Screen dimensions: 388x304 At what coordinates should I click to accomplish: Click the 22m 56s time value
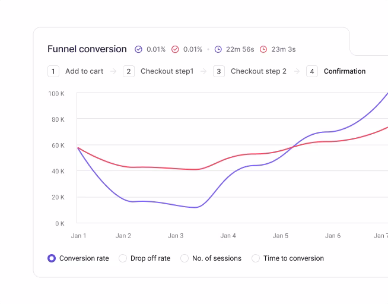[x=240, y=49]
